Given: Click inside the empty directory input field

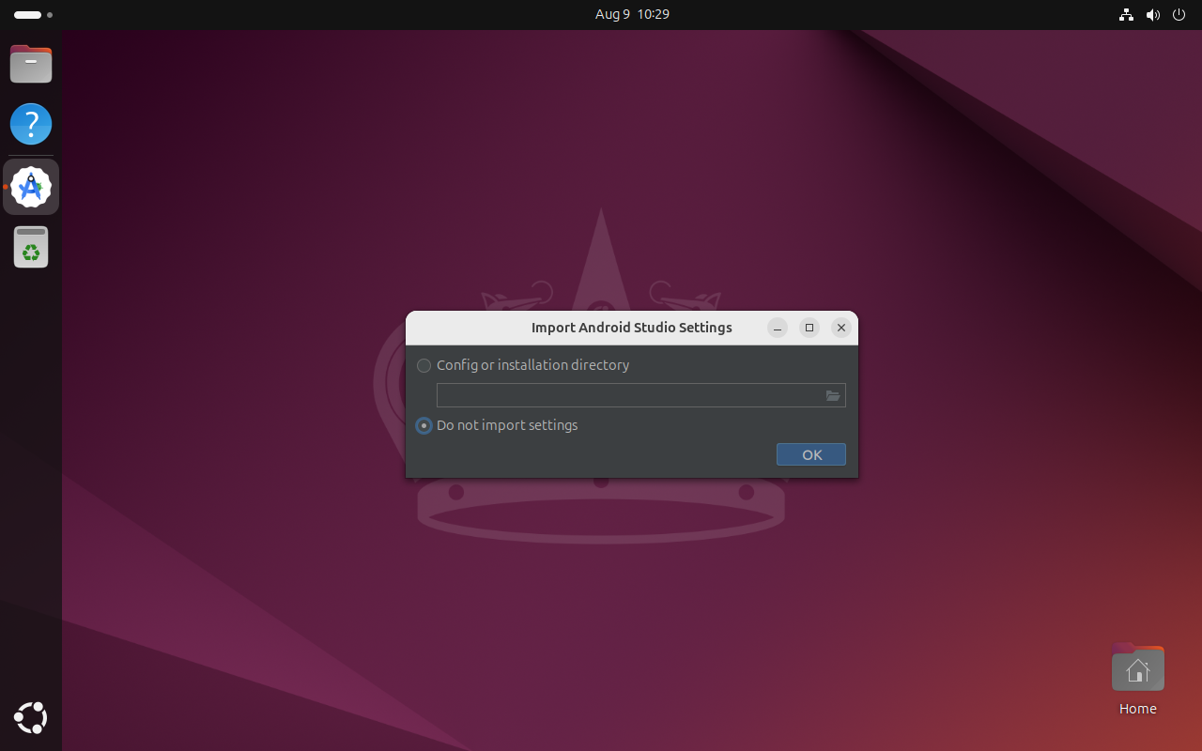Looking at the screenshot, I should tap(629, 395).
